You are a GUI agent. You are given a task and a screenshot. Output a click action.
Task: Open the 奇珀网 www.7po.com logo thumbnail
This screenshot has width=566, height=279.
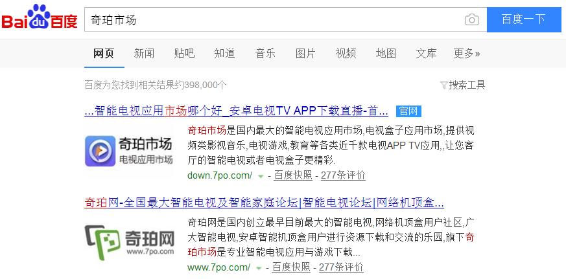click(x=129, y=242)
